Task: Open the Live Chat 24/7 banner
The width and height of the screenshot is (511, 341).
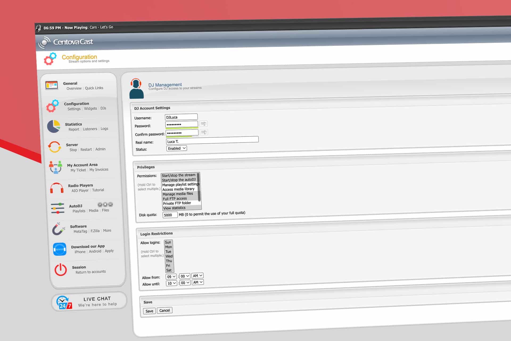Action: [x=89, y=301]
